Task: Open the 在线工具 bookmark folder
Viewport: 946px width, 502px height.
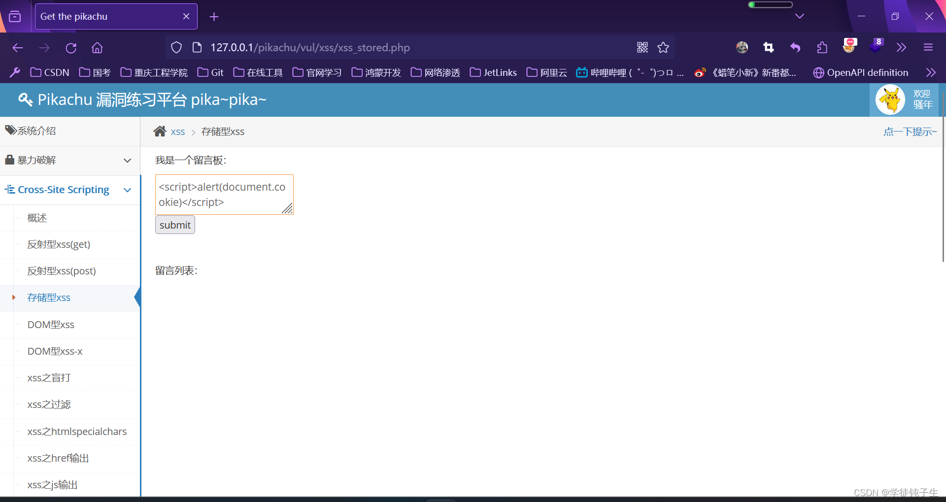Action: point(258,72)
